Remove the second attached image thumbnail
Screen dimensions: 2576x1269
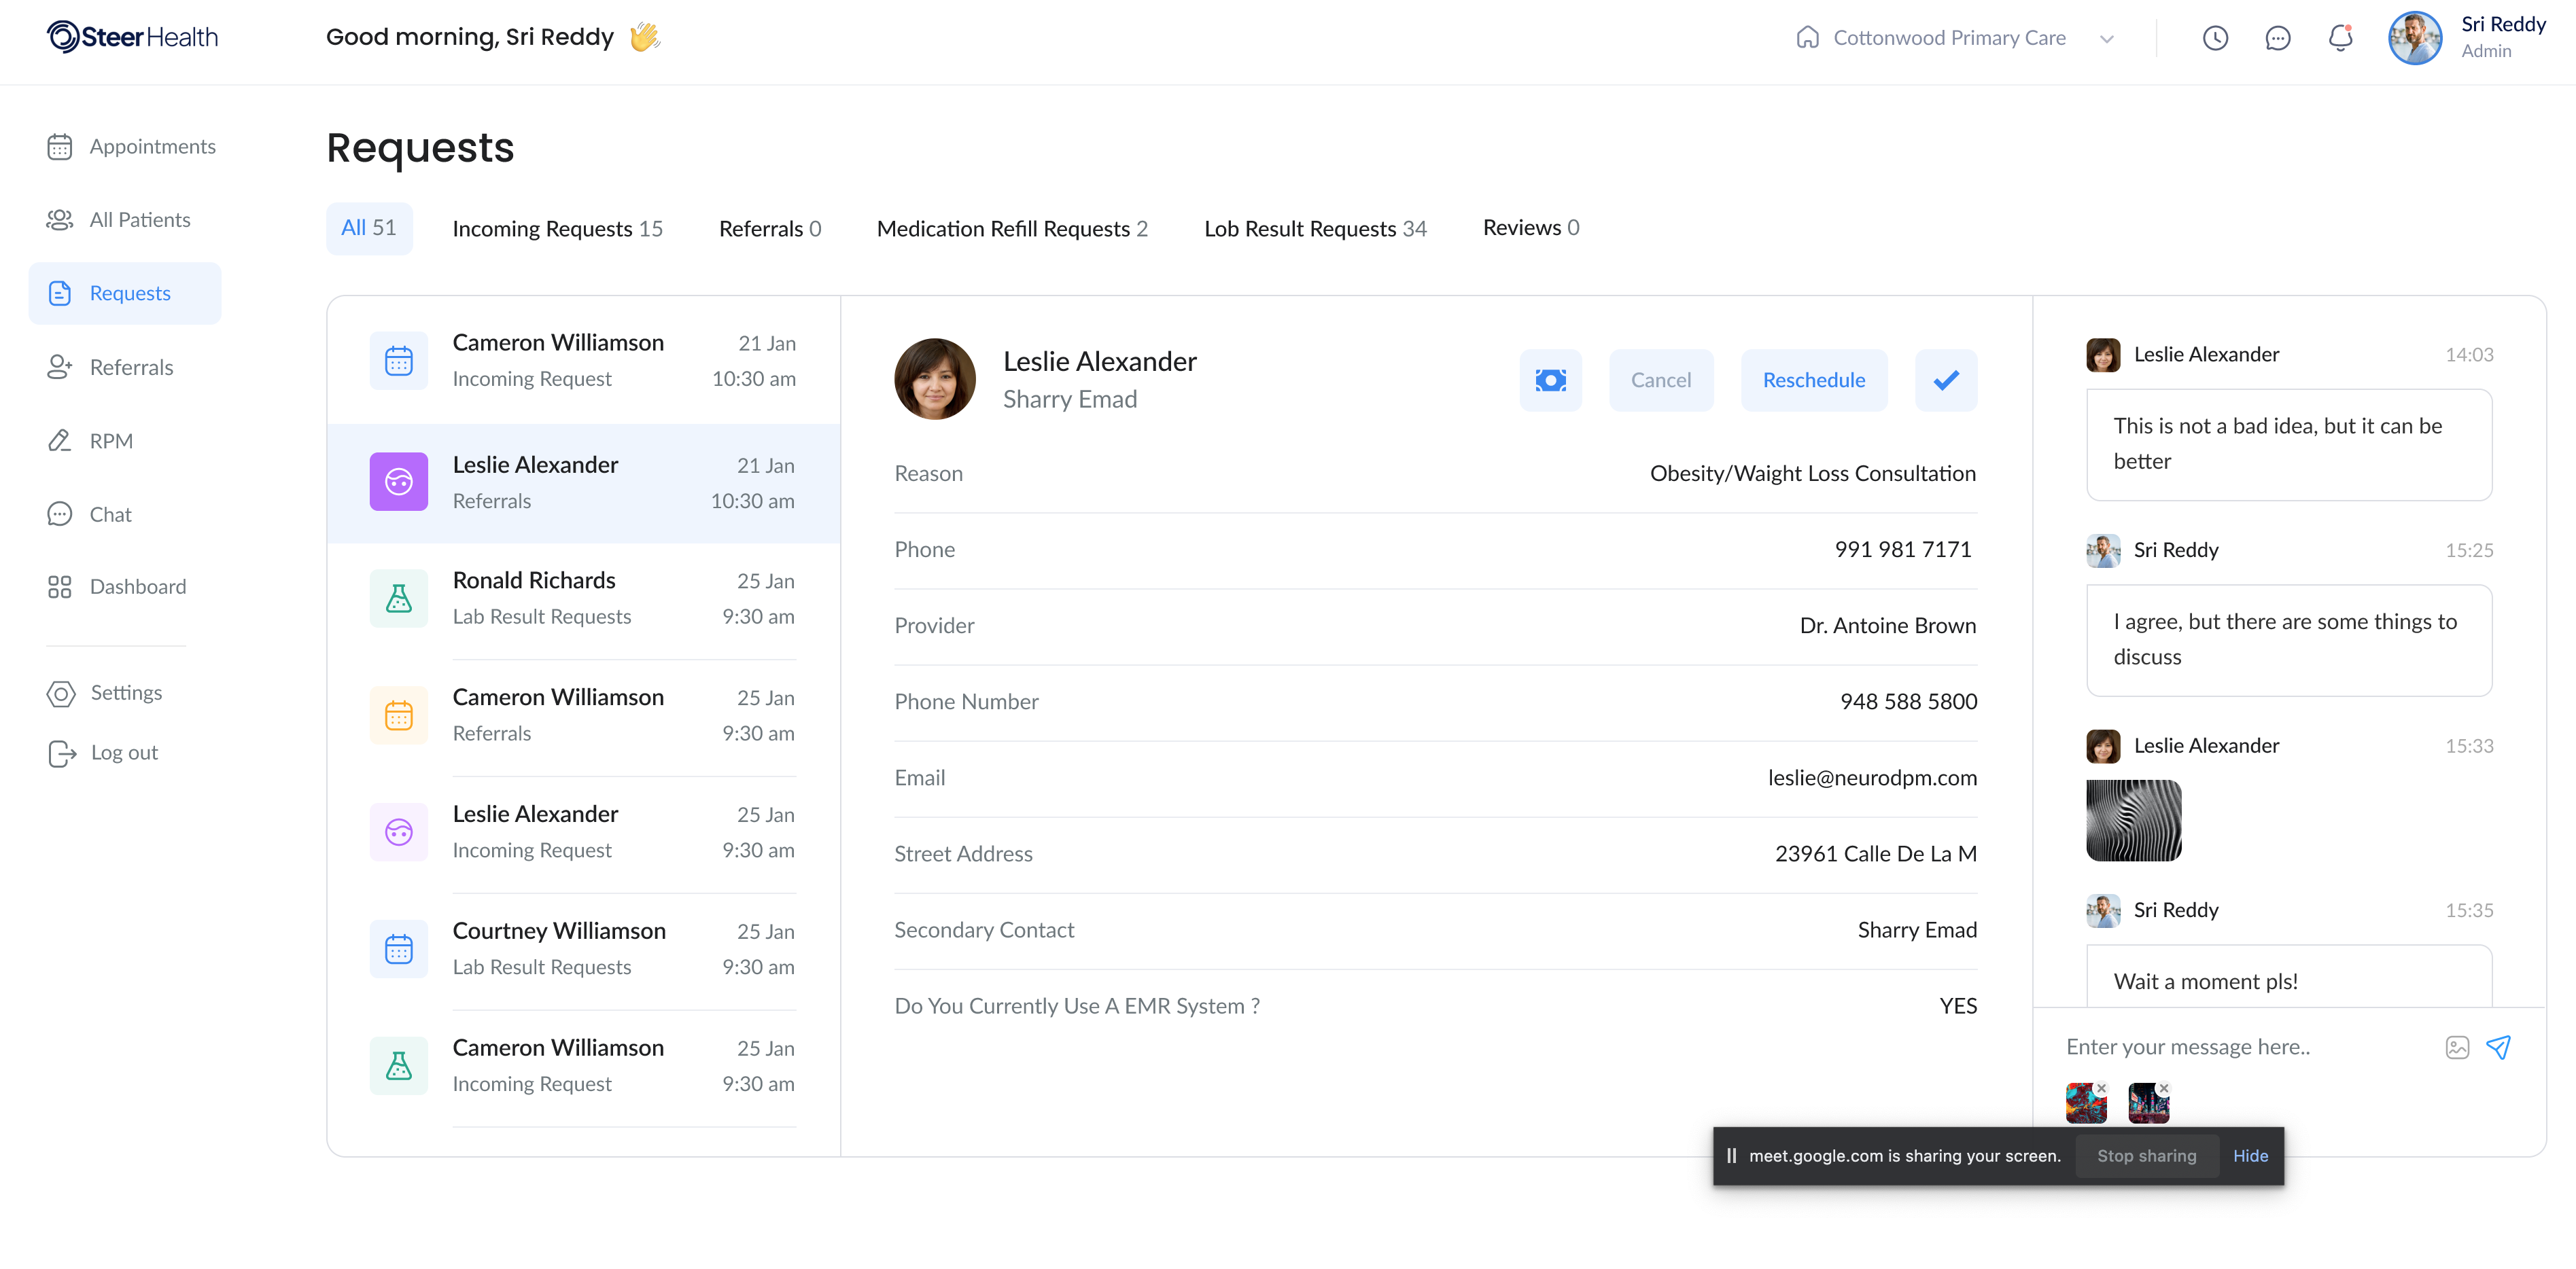[2164, 1088]
